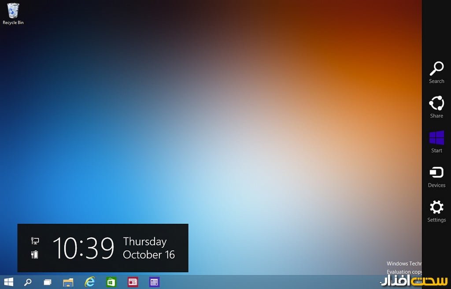
Task: Open the Settings gear charm
Action: (x=436, y=211)
